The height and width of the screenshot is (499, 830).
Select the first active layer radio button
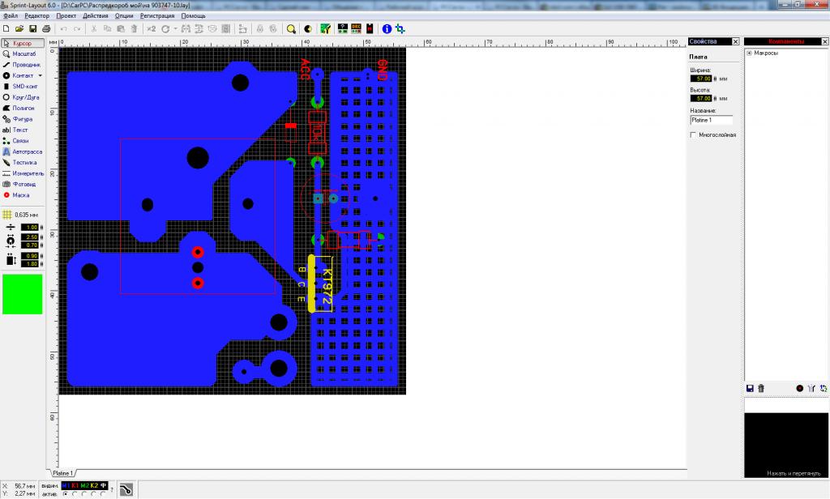click(x=65, y=493)
